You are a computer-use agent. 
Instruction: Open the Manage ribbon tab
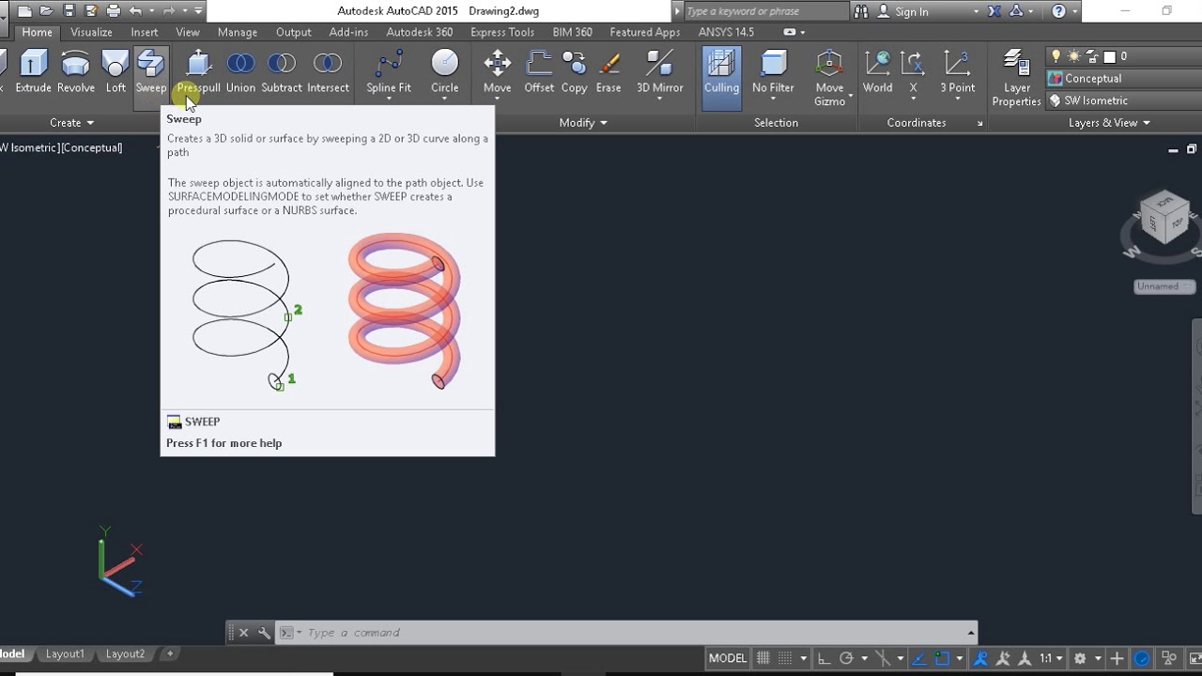238,32
